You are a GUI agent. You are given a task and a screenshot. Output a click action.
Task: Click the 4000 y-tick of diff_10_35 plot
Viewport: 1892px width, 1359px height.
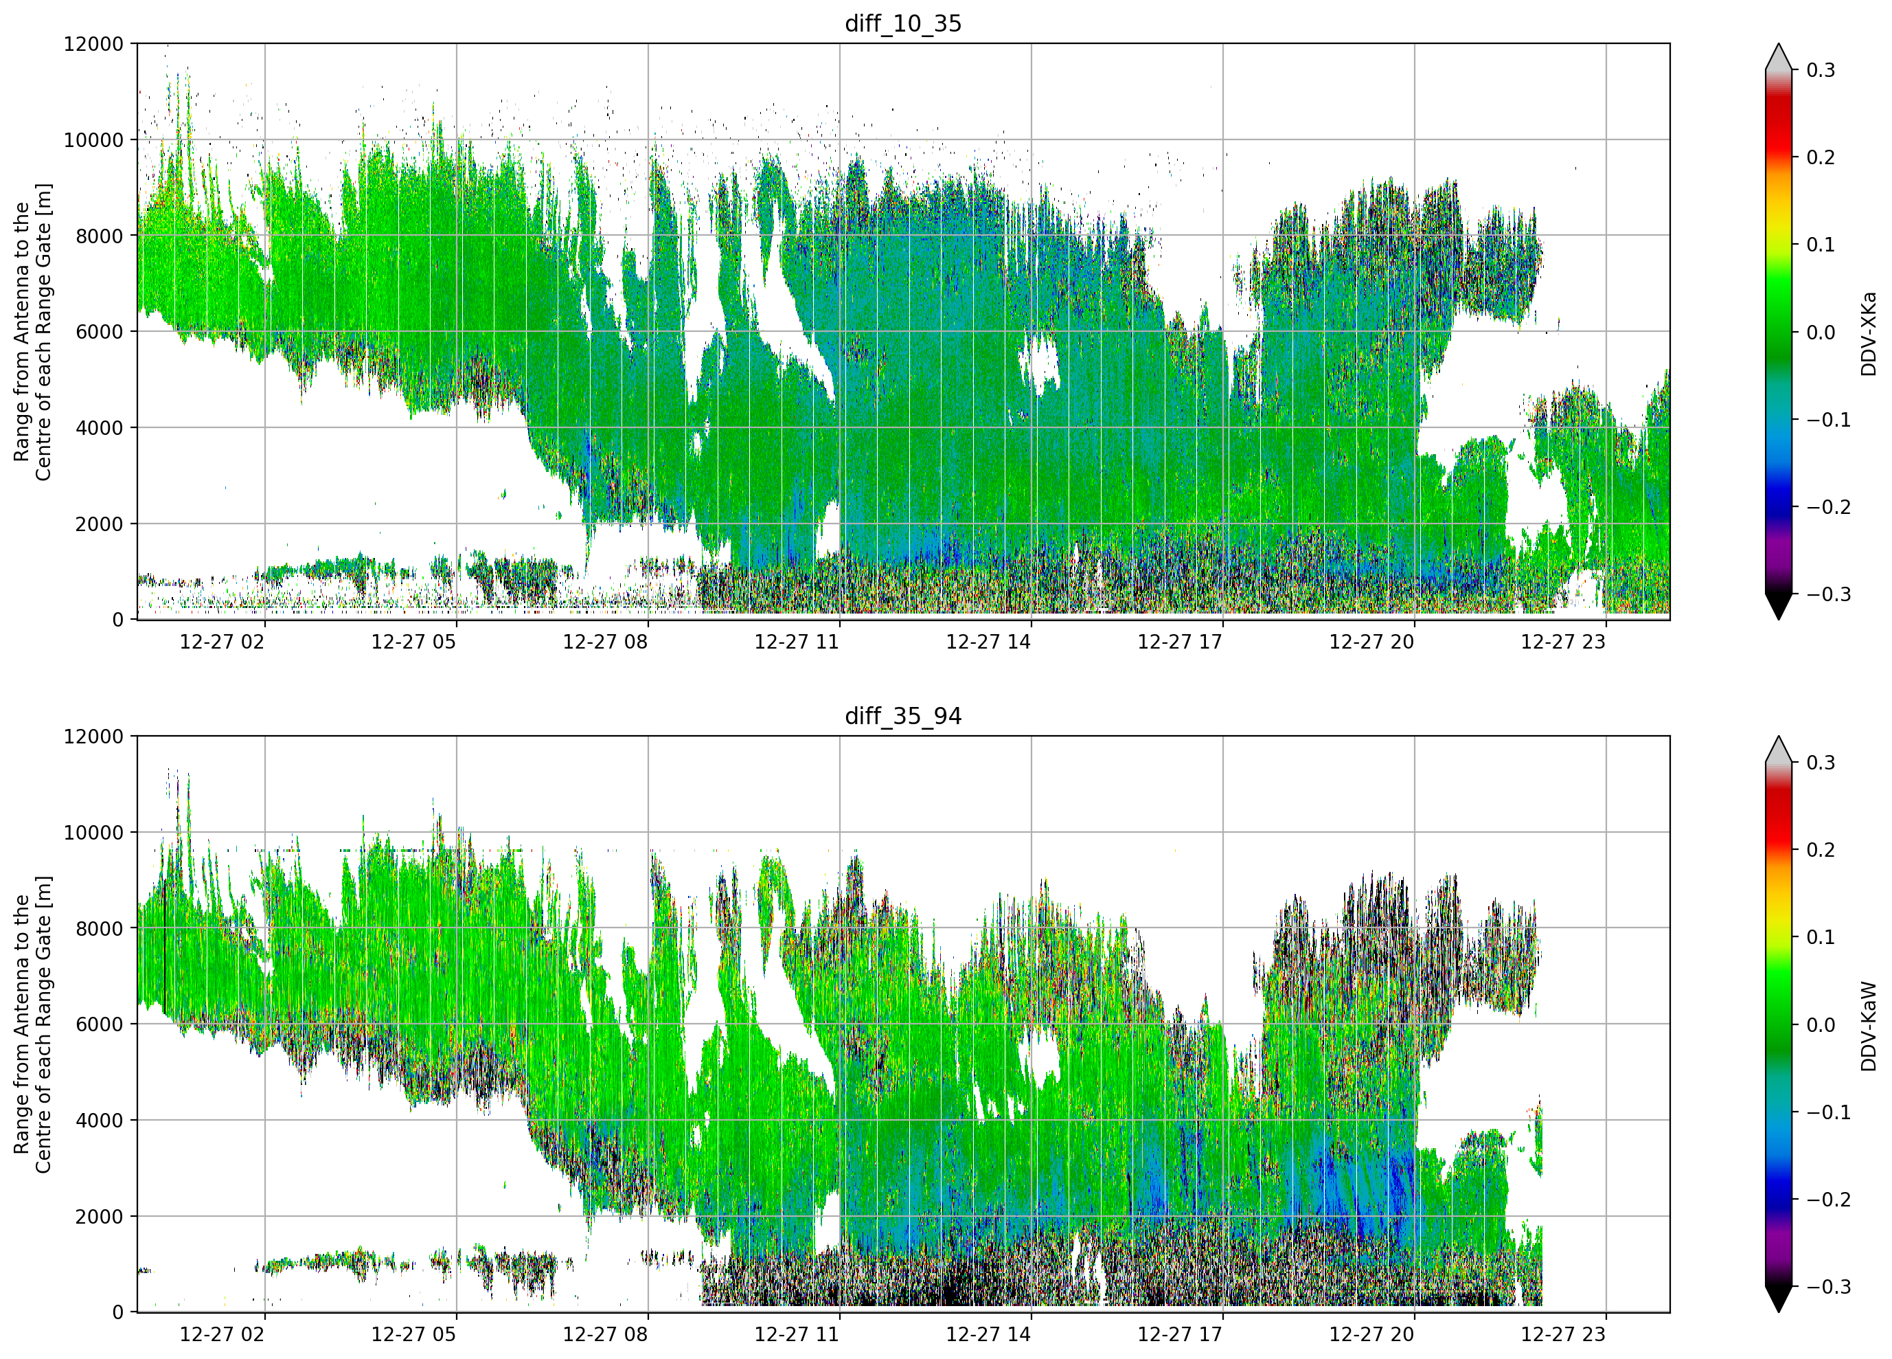(100, 428)
